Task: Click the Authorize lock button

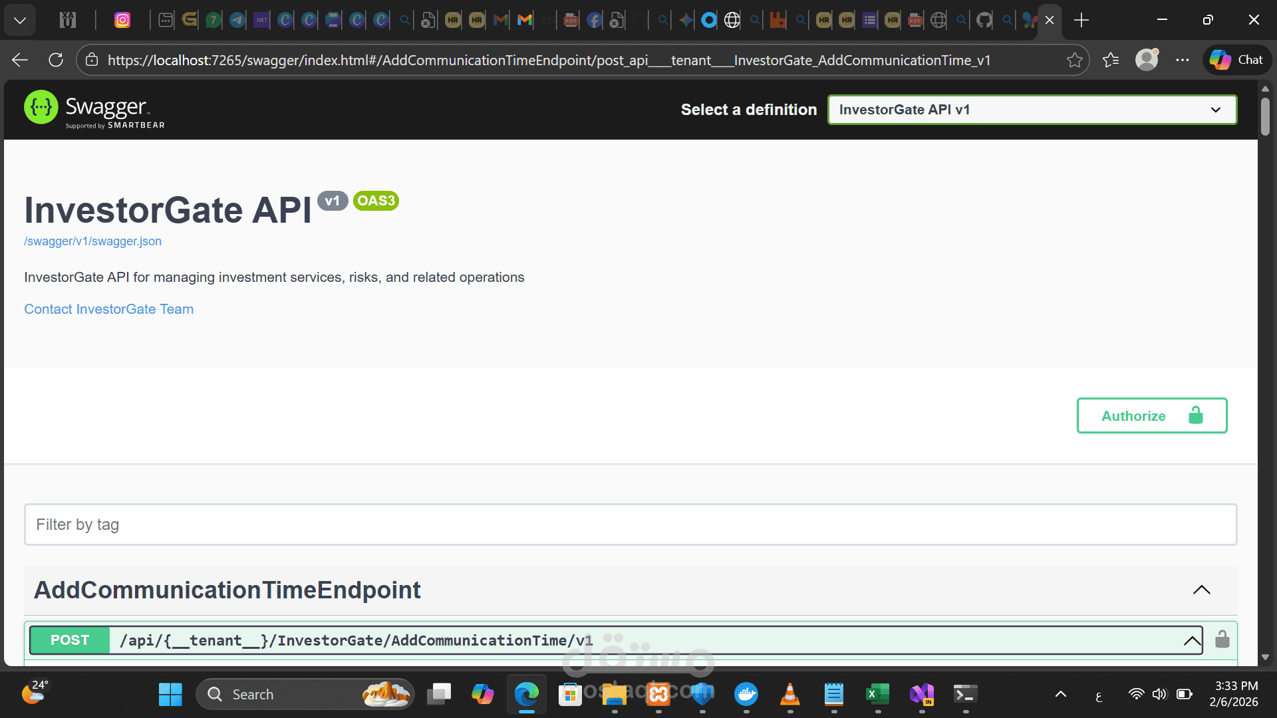Action: tap(1151, 416)
